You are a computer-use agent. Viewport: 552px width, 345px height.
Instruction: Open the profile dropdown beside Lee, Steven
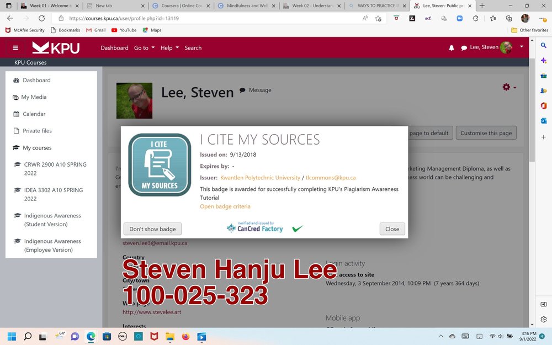pos(521,47)
